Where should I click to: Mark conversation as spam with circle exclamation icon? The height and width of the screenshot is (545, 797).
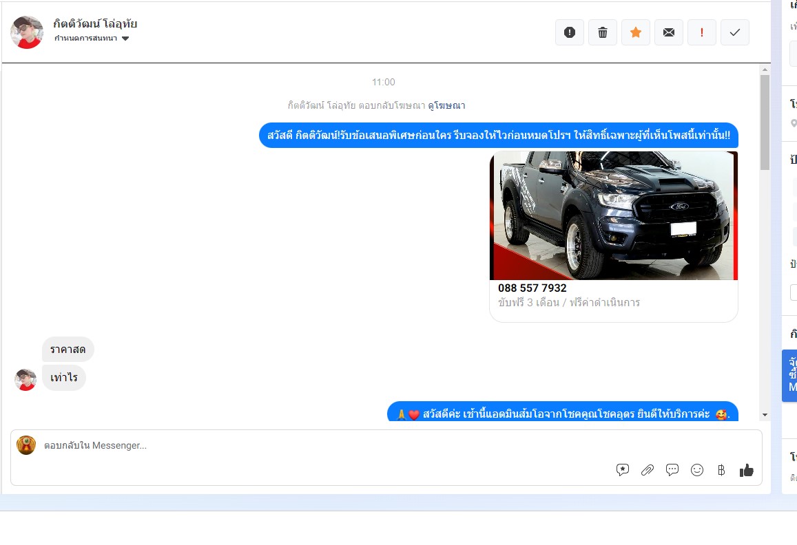[570, 32]
